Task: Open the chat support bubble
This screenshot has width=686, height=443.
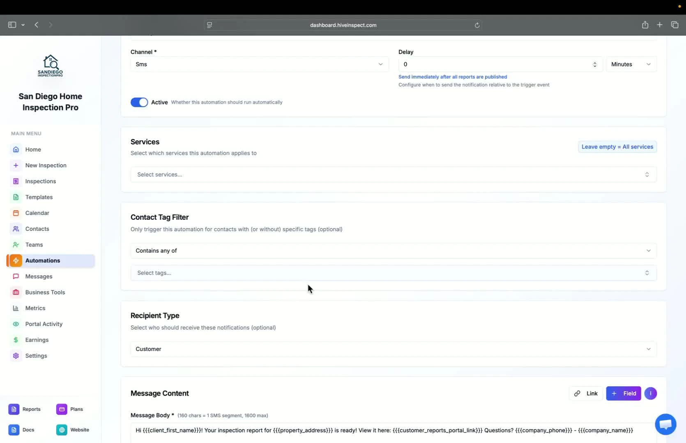Action: coord(665,424)
